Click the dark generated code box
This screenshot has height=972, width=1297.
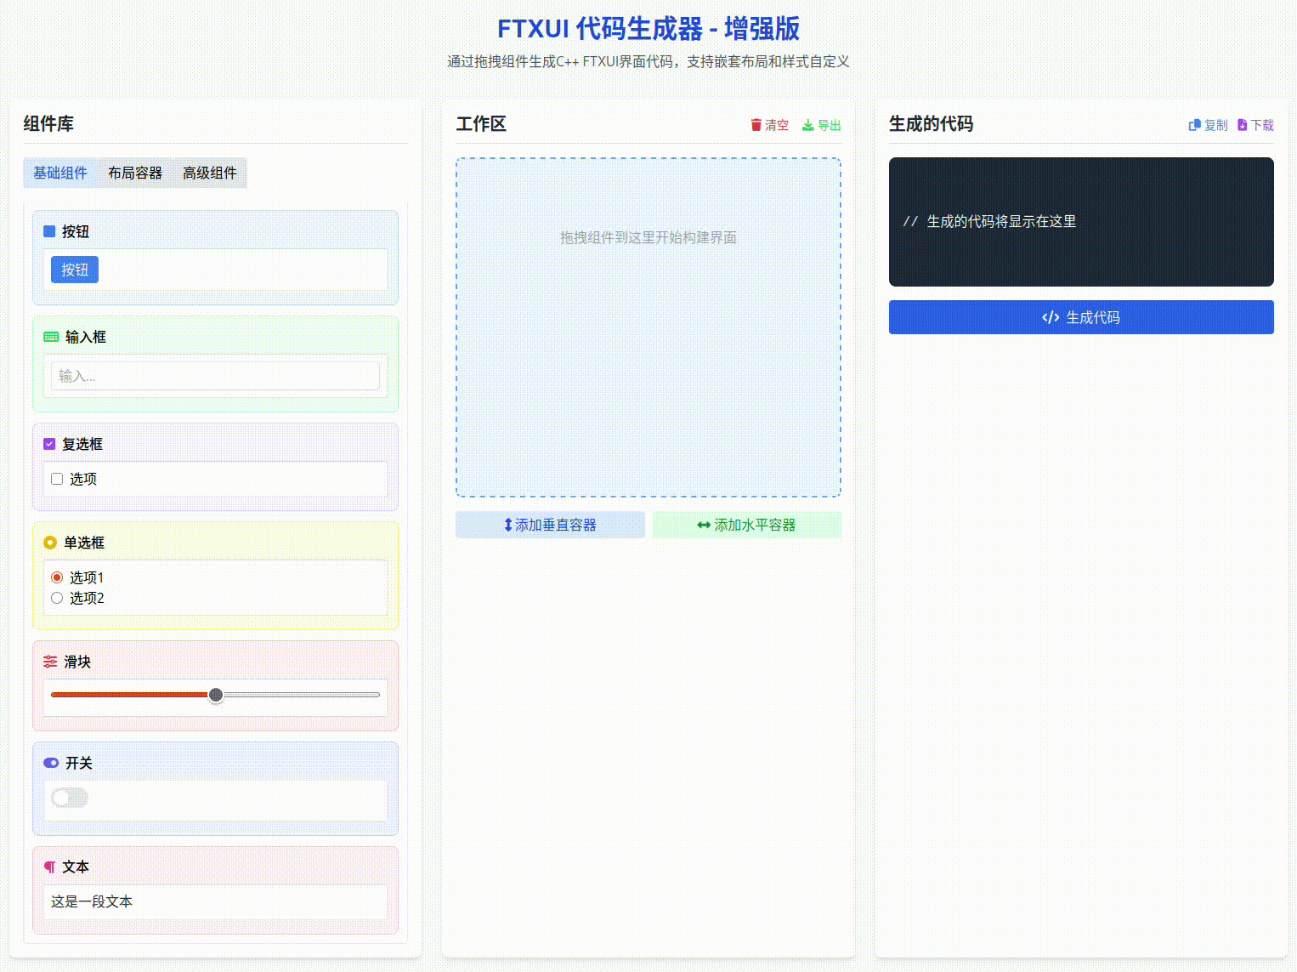[x=1081, y=222]
